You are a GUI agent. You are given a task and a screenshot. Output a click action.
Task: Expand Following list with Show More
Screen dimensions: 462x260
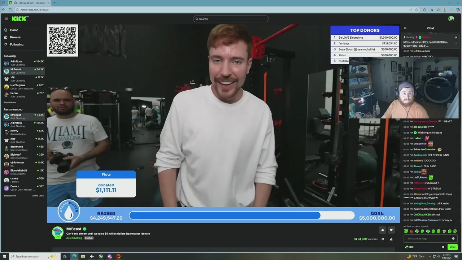10,103
